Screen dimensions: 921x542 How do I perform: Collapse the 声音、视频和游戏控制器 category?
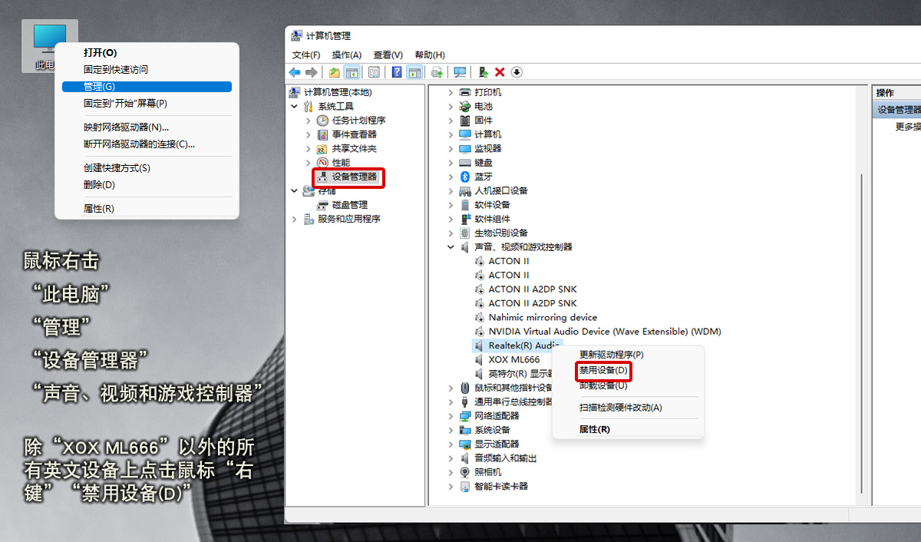tap(451, 247)
